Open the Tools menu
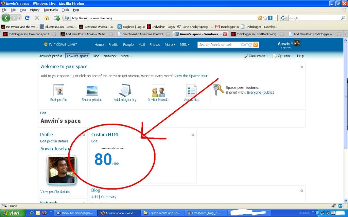This screenshot has width=348, height=217. pyautogui.click(x=66, y=10)
